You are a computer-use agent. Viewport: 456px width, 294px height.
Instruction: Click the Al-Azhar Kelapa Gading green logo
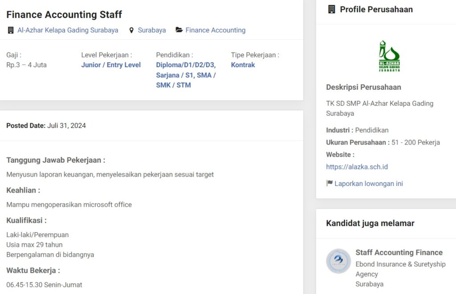tap(389, 56)
